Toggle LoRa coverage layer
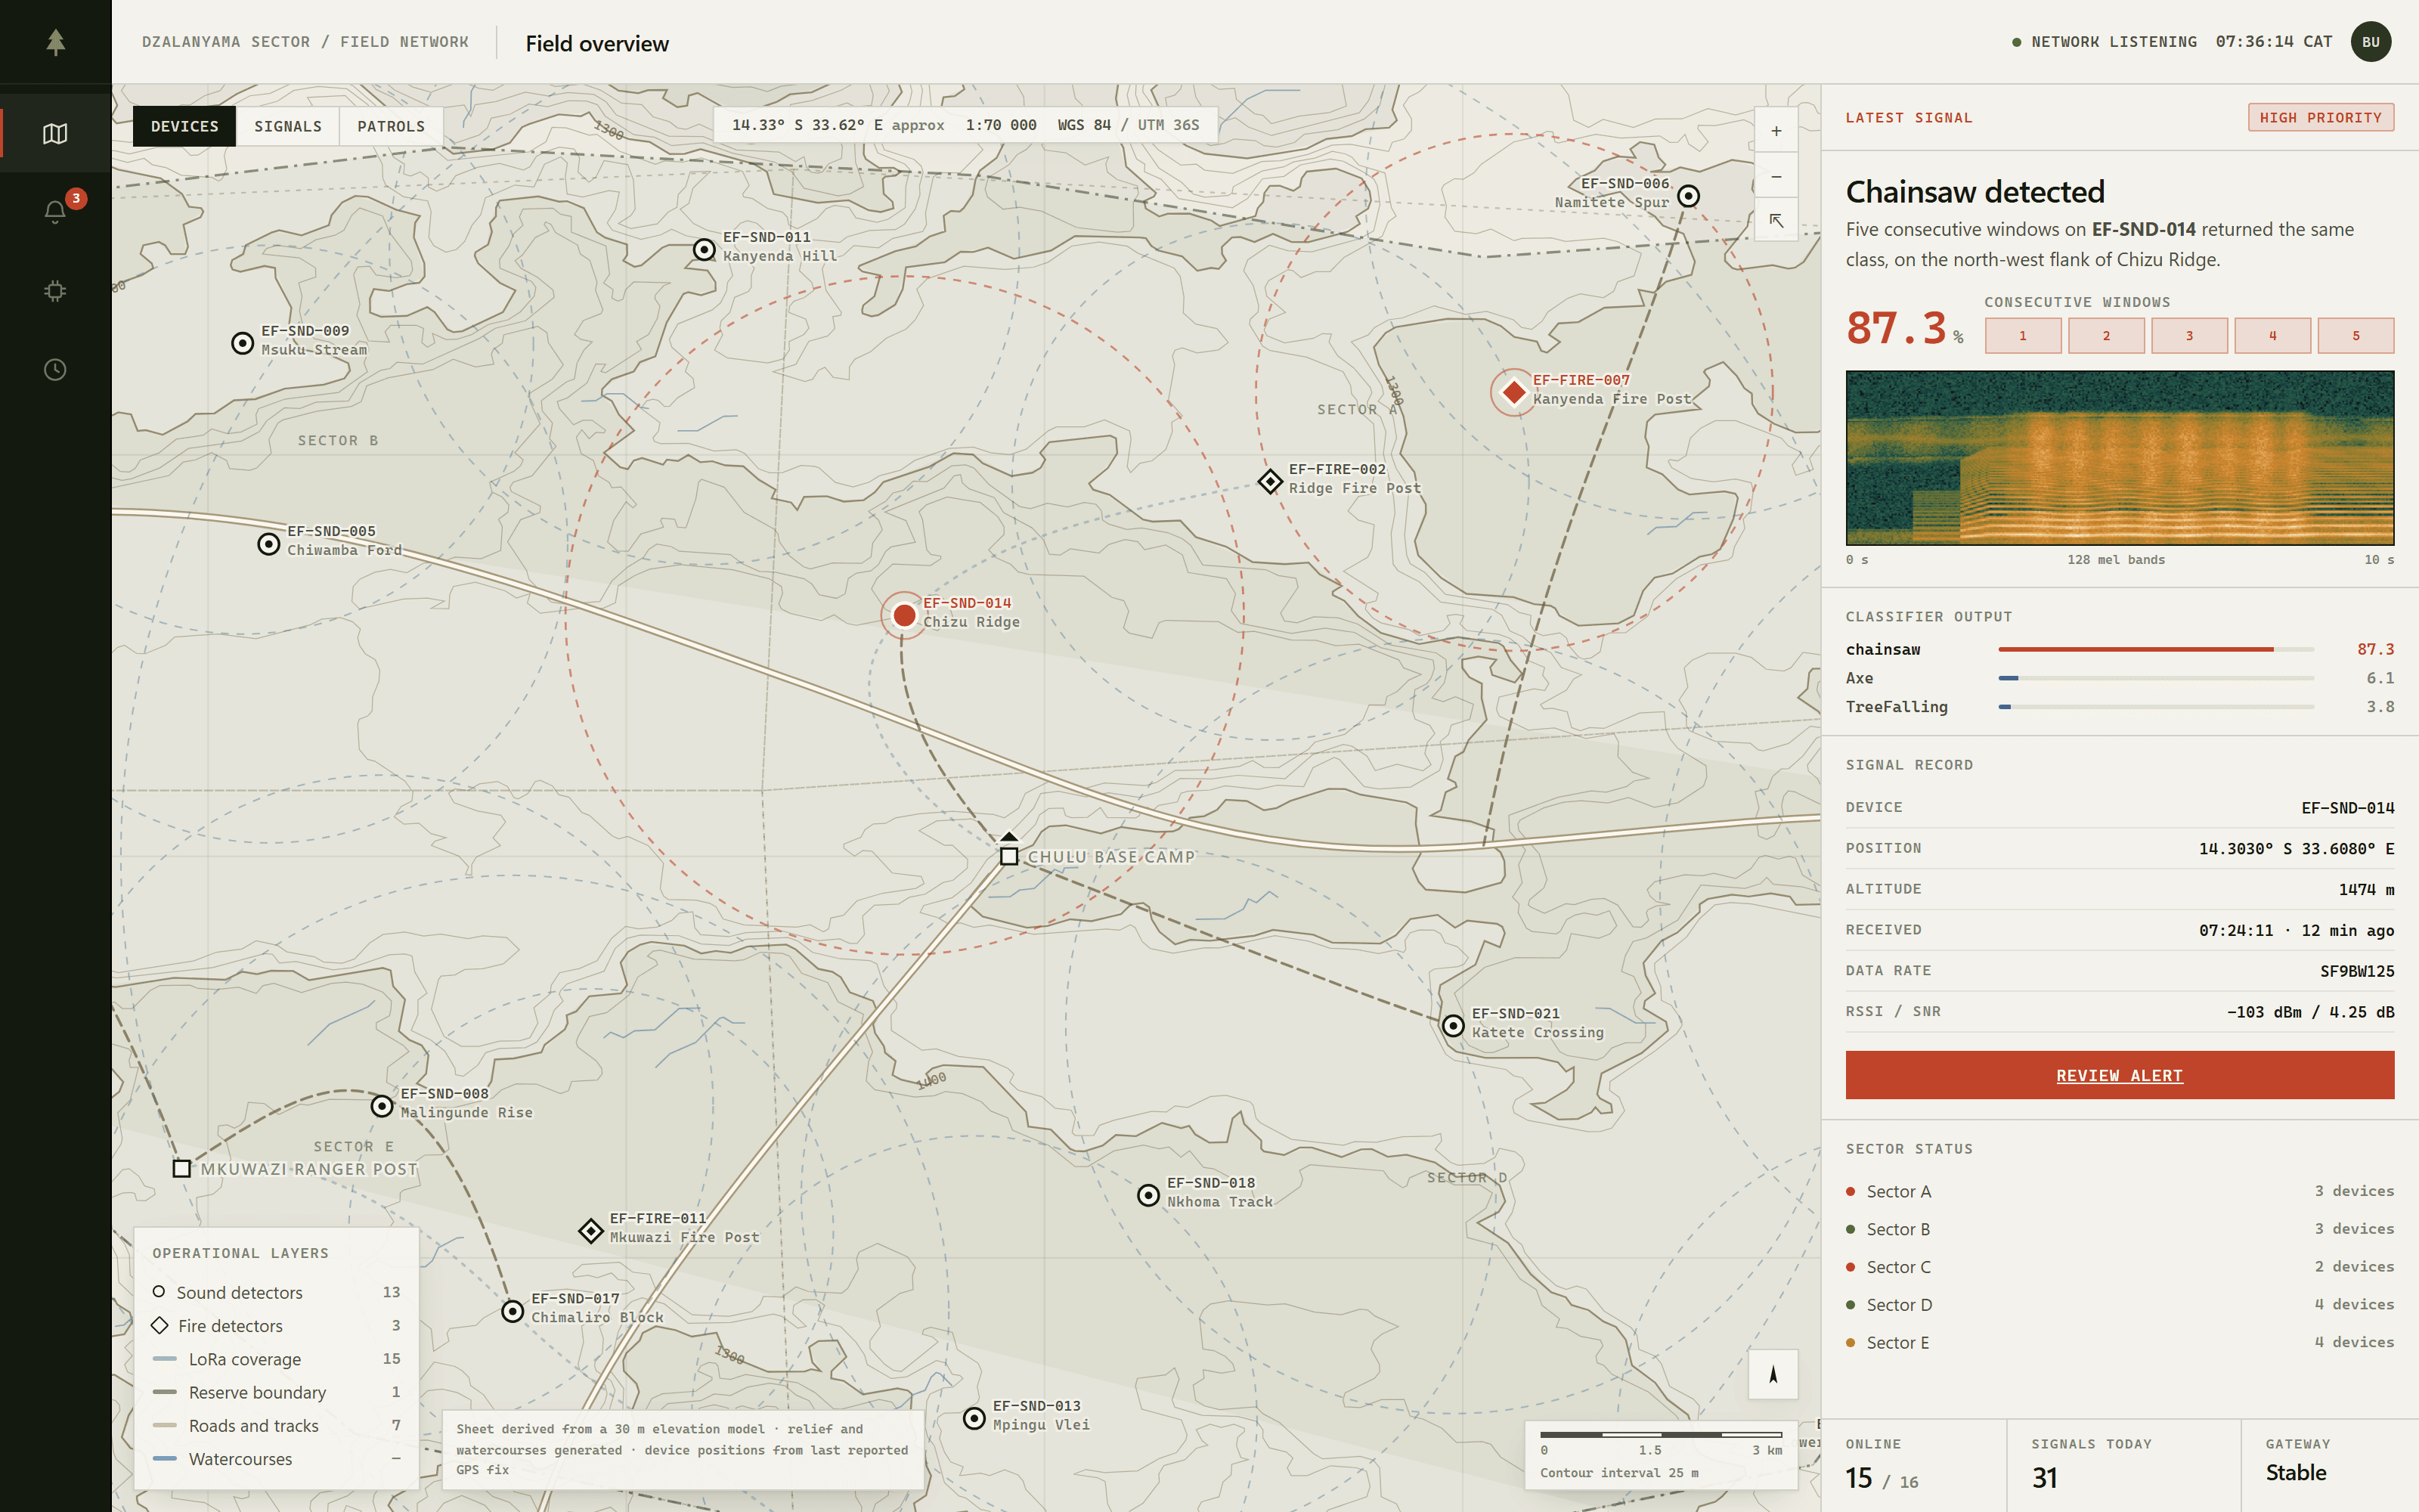This screenshot has width=2419, height=1512. [x=277, y=1359]
